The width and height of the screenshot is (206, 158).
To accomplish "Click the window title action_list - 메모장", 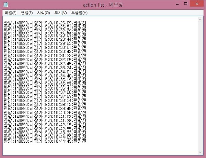I will (x=103, y=5).
